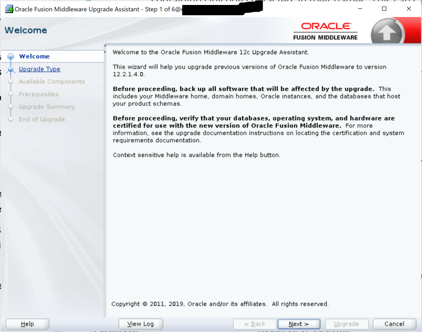Click the Welcome step bullet icon
422x332 pixels.
pos(11,57)
